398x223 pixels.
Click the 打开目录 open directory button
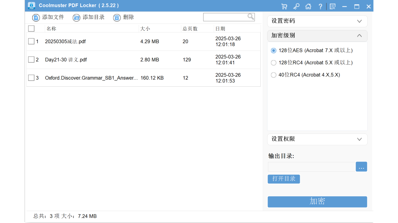tap(284, 179)
